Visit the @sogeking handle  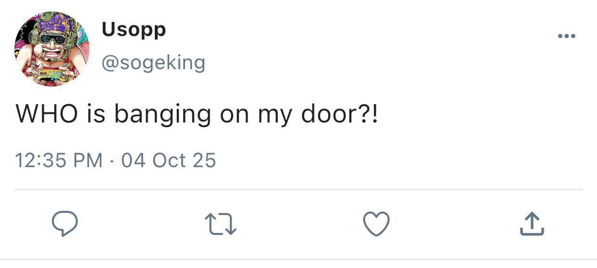pos(153,62)
